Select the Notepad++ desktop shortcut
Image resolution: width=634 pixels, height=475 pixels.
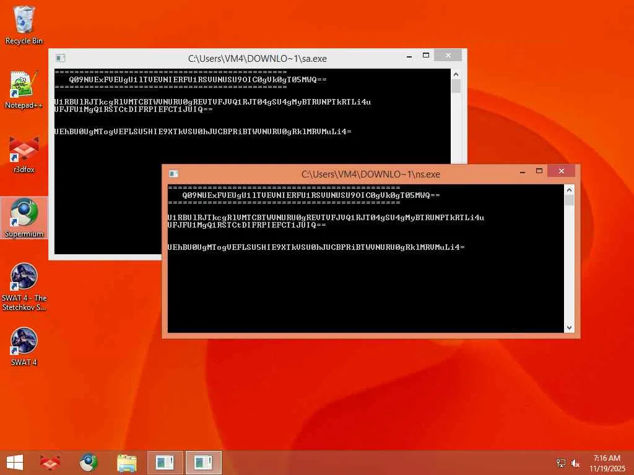pyautogui.click(x=24, y=90)
